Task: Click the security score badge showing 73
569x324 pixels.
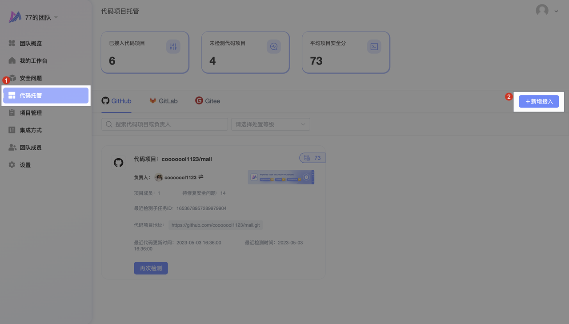Action: [x=313, y=158]
